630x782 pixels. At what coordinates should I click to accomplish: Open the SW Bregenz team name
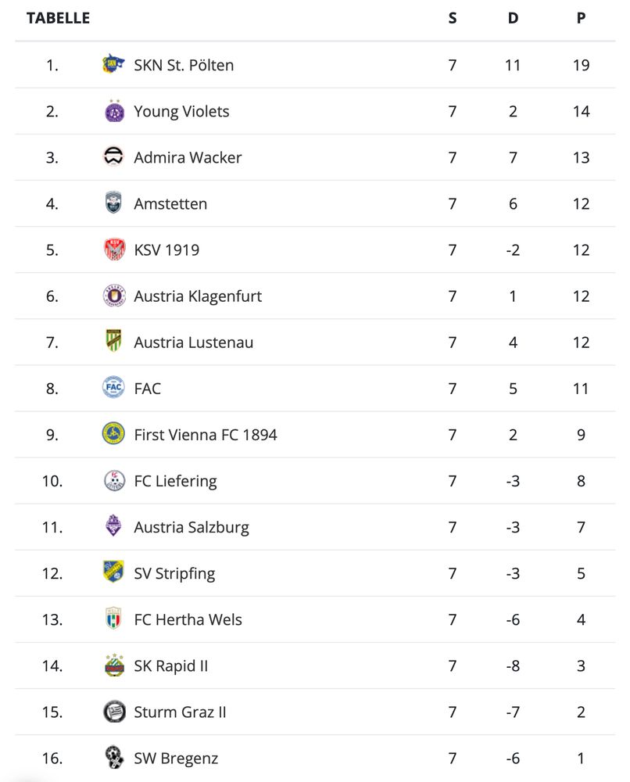point(176,758)
